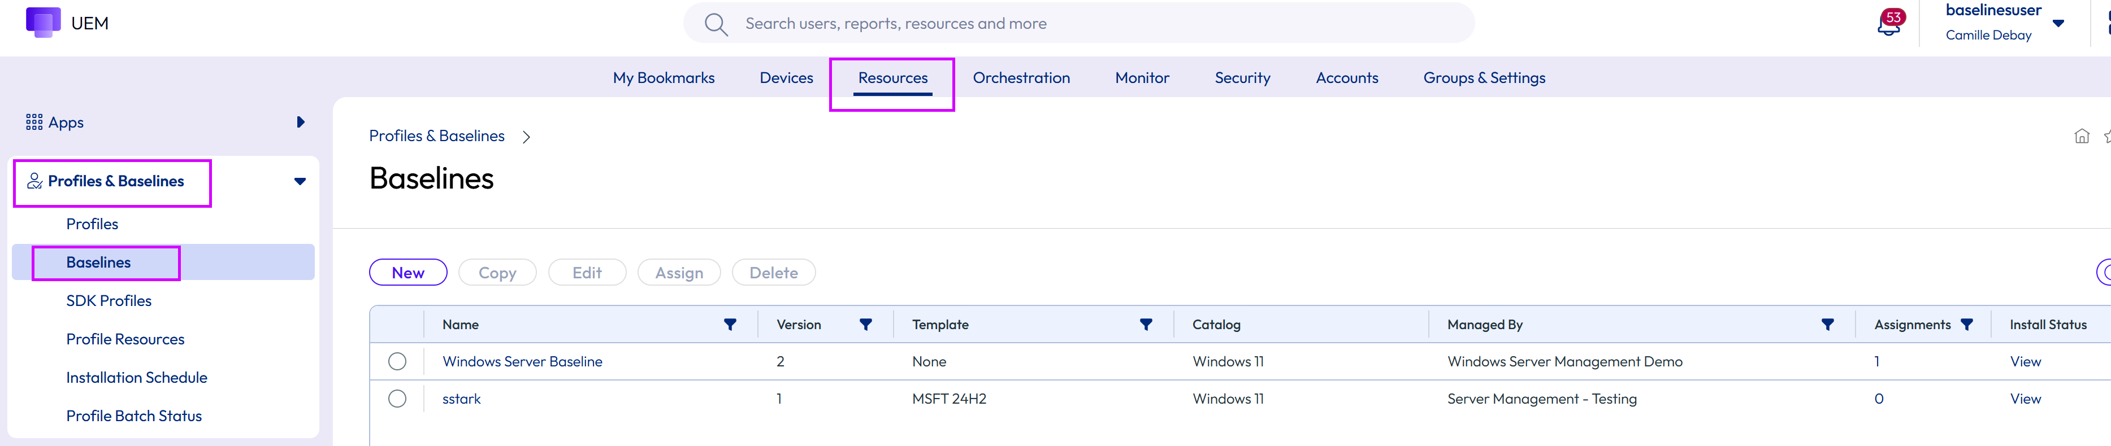This screenshot has width=2111, height=446.
Task: Click the Profiles & Baselines person icon
Action: coord(34,181)
